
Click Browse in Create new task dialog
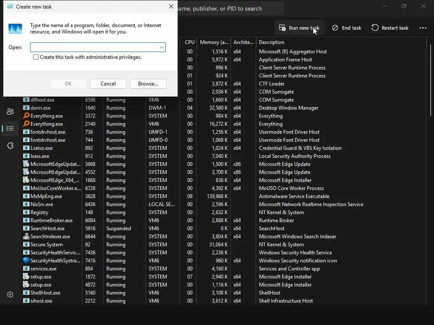[x=148, y=84]
